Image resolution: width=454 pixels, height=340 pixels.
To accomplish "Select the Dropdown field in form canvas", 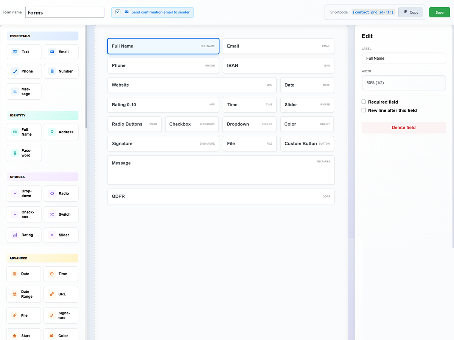I will pos(249,124).
